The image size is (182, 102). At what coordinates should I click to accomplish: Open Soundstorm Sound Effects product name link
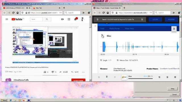point(170,69)
